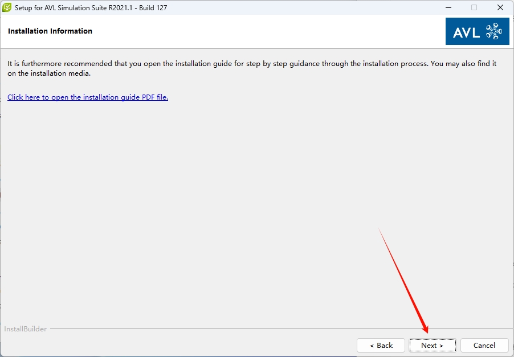The image size is (514, 357).
Task: Click the greyed-out maximize button
Action: [474, 8]
